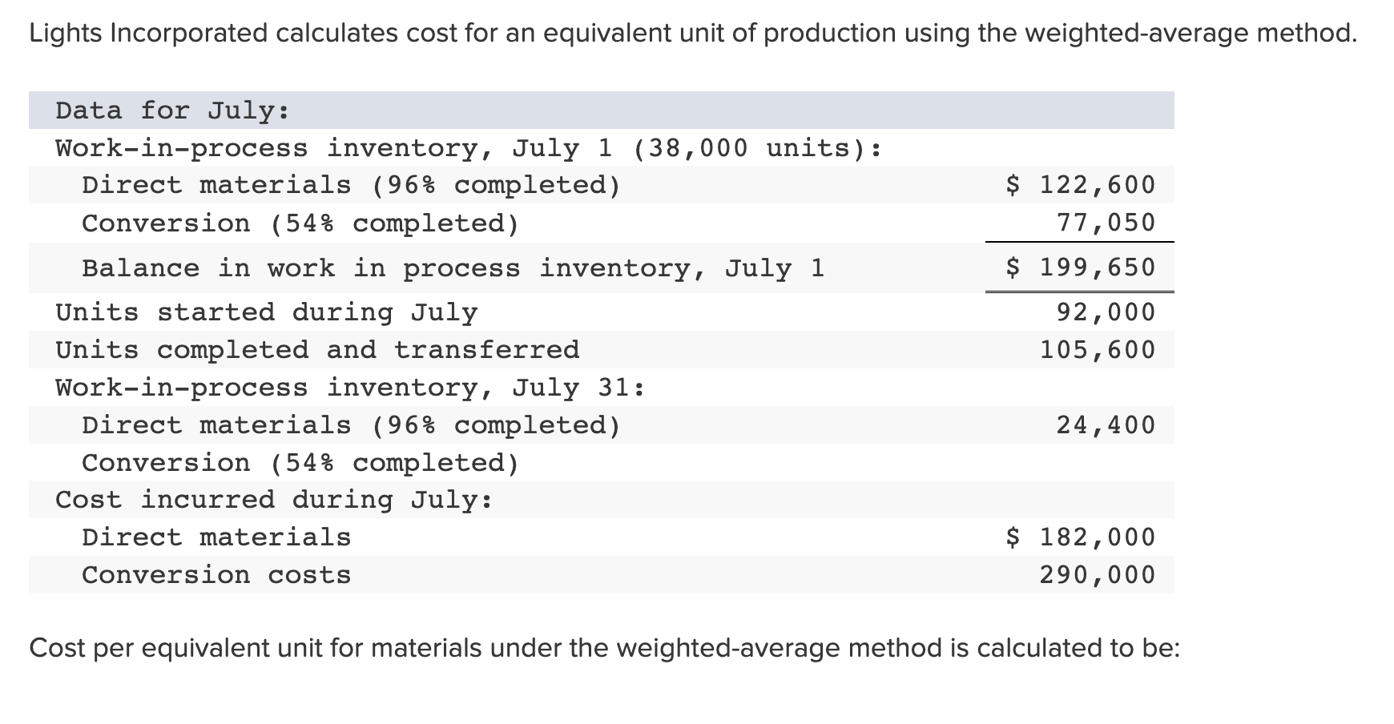This screenshot has width=1394, height=724.
Task: Select the 'Units completed and transferred' row label
Action: 317,350
